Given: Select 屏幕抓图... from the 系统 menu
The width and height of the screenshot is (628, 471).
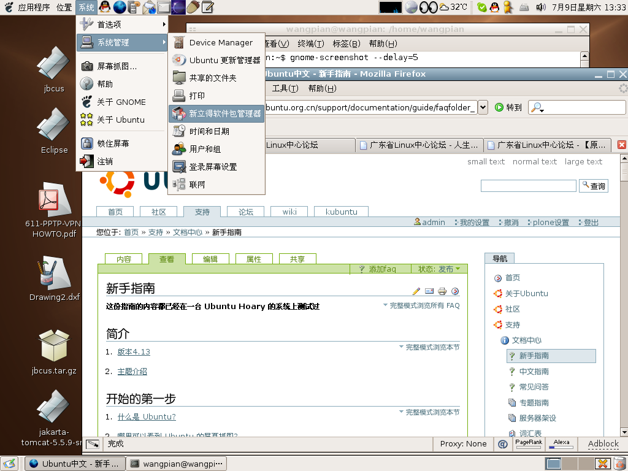Looking at the screenshot, I should coord(121,66).
